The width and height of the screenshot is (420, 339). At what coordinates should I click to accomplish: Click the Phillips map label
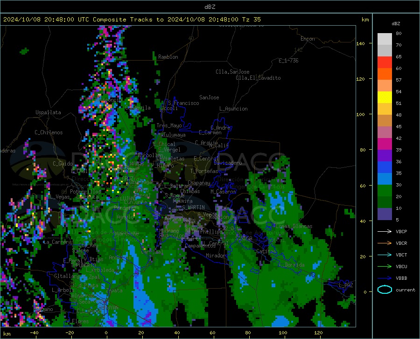point(211,232)
